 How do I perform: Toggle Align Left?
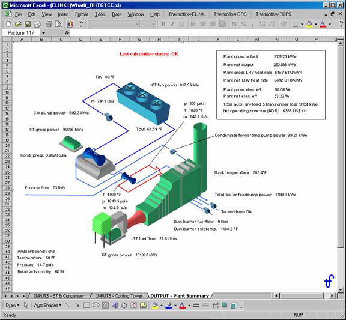[193, 24]
